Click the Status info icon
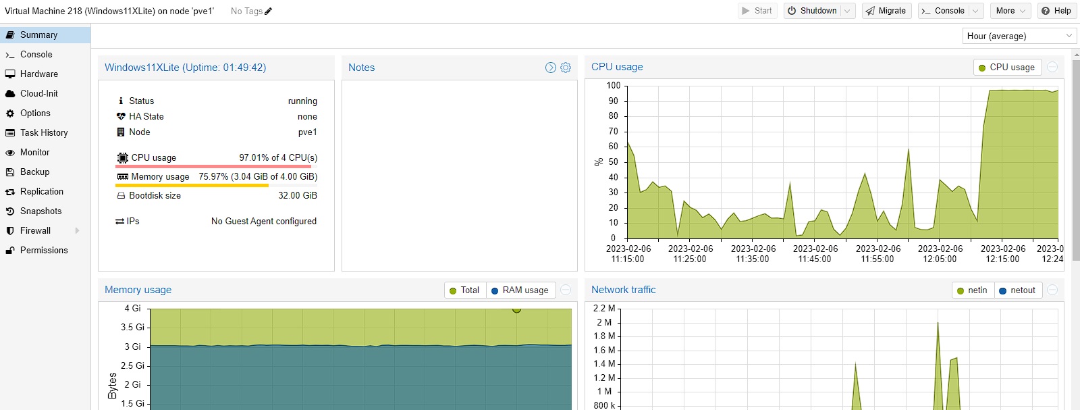The image size is (1080, 410). click(121, 101)
